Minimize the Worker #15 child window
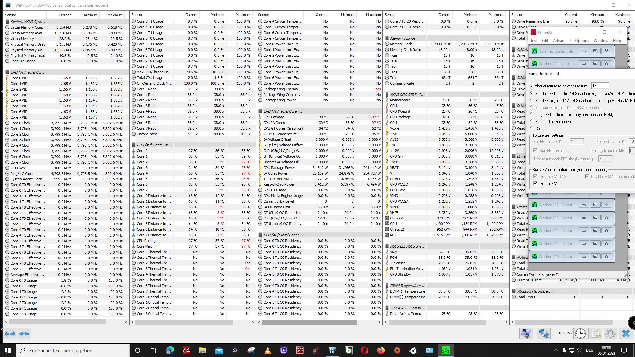Viewport: 635px width, 357px height. point(584,243)
